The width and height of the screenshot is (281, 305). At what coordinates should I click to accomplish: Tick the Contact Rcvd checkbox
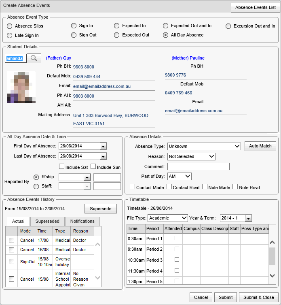pyautogui.click(x=169, y=187)
